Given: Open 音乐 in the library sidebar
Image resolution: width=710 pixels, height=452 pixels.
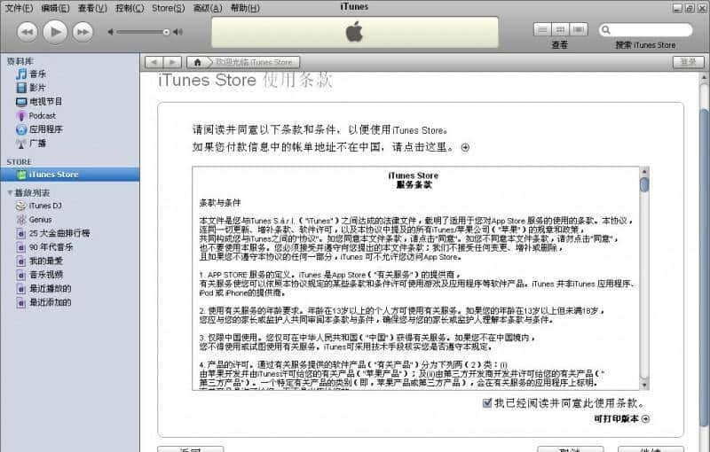Looking at the screenshot, I should [x=37, y=74].
